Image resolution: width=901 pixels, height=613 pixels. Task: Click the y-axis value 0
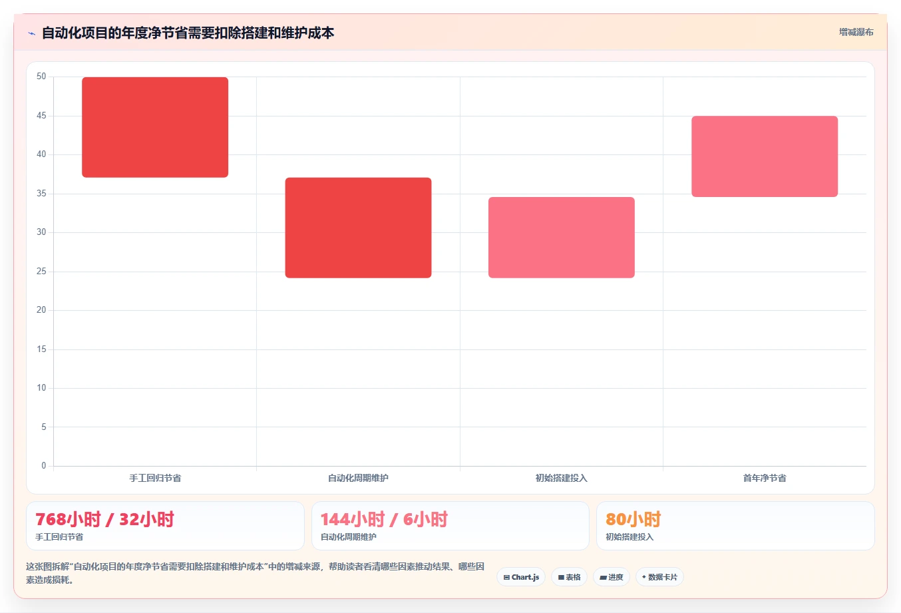pyautogui.click(x=44, y=466)
